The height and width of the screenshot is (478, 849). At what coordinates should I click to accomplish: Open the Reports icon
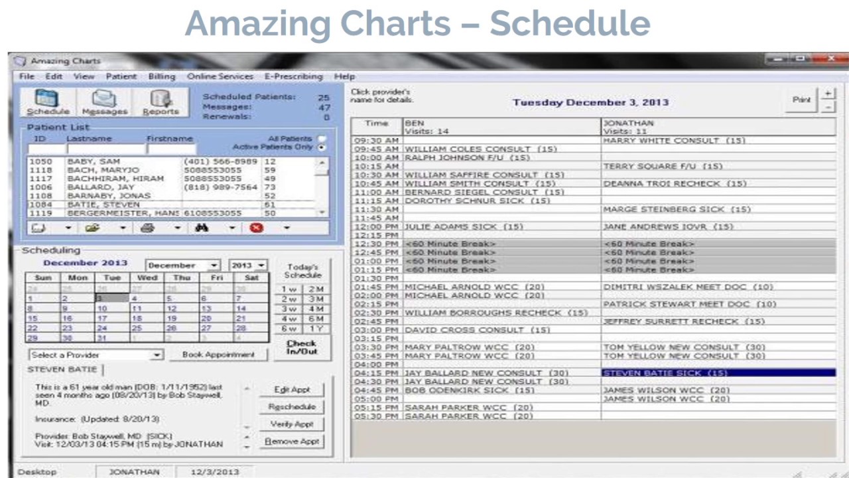(161, 102)
